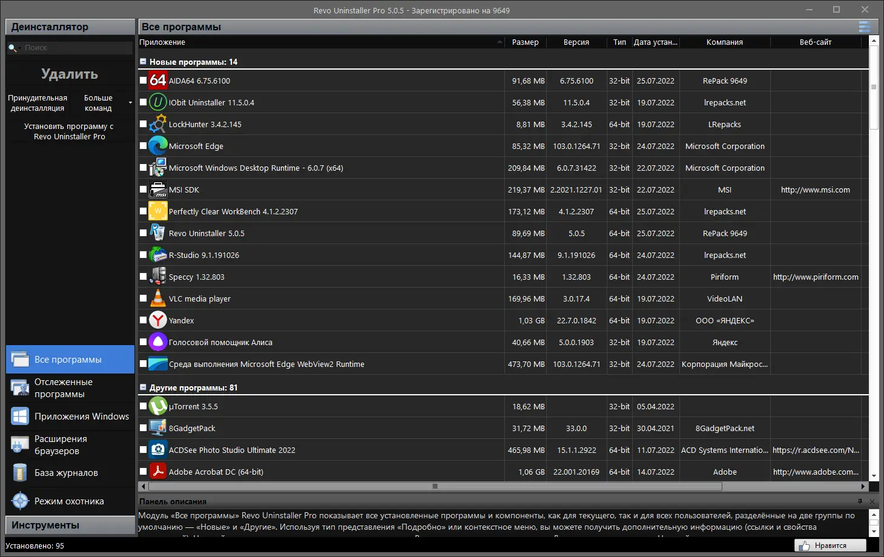Open the http://www.msi.com website link
Screen dimensions: 884x557
click(815, 190)
